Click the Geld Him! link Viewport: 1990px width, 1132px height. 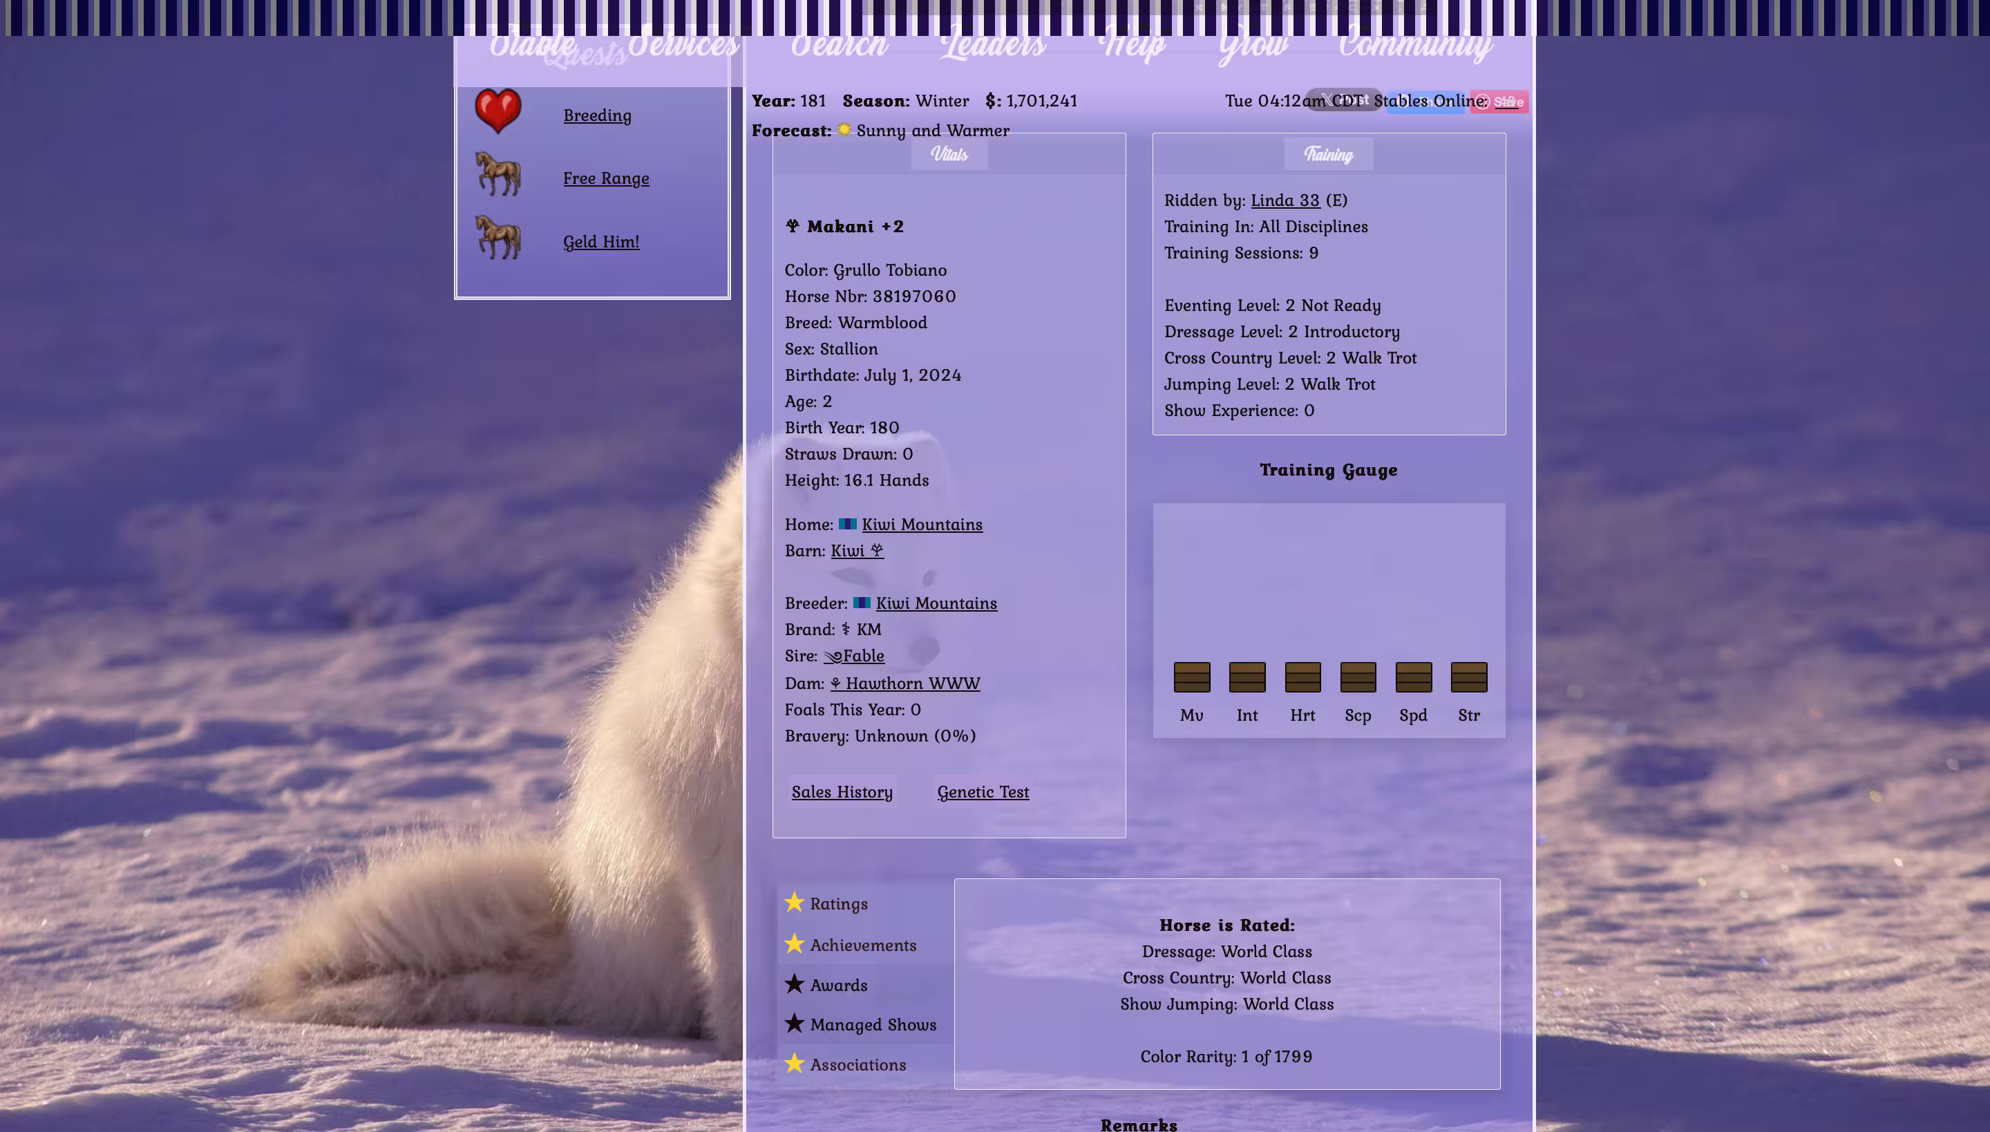click(601, 242)
